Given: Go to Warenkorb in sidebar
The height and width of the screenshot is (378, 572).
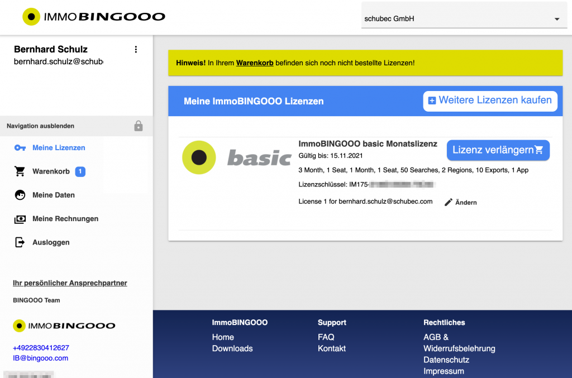Looking at the screenshot, I should pos(51,171).
